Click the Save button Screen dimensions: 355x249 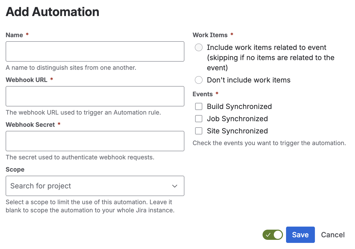pyautogui.click(x=300, y=235)
